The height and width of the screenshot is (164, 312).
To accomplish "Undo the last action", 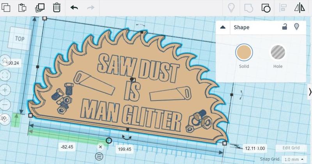I will tap(74, 8).
